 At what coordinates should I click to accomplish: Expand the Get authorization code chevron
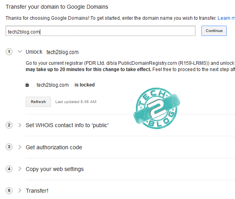click(x=20, y=147)
